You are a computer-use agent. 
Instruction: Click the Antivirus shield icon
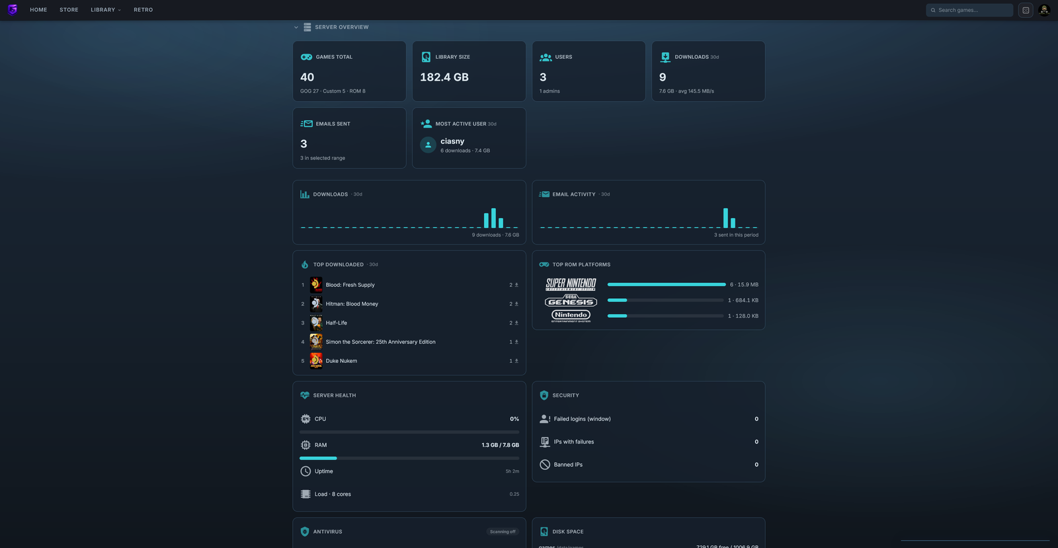[304, 531]
